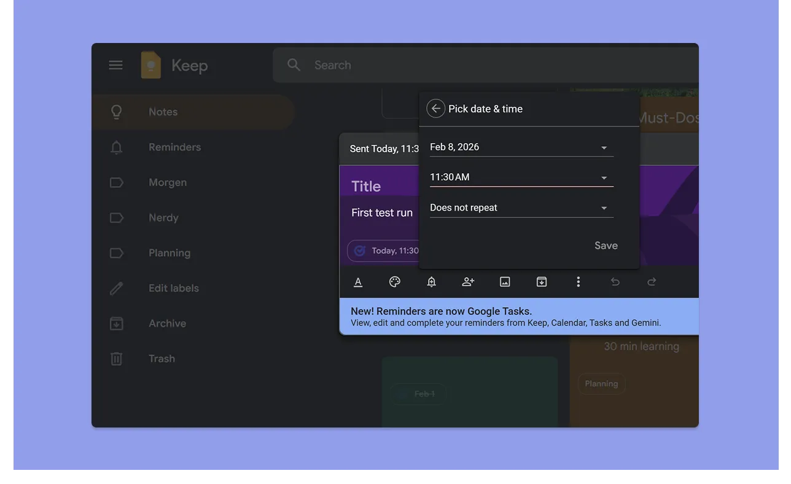Open the main navigation menu
This screenshot has width=791, height=484.
tap(115, 64)
